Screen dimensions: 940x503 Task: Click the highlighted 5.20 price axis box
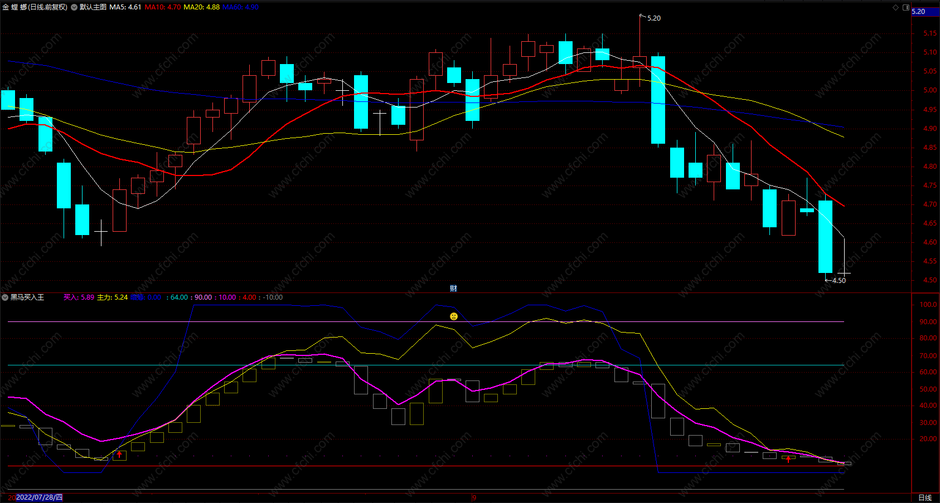click(926, 11)
